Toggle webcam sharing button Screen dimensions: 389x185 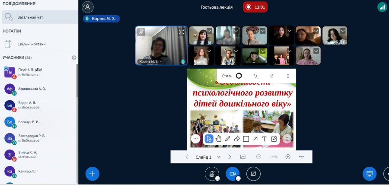233,174
